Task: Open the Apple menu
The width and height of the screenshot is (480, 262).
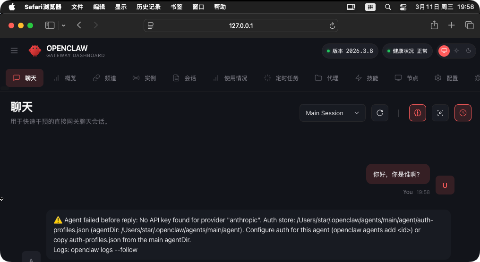Action: [12, 7]
